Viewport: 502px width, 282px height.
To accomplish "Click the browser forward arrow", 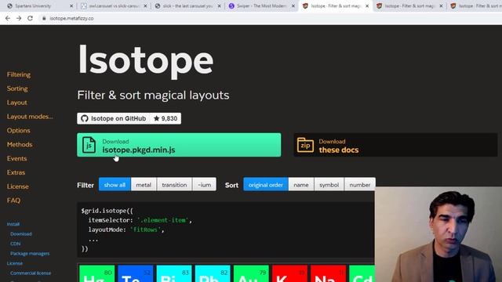I will [19, 18].
